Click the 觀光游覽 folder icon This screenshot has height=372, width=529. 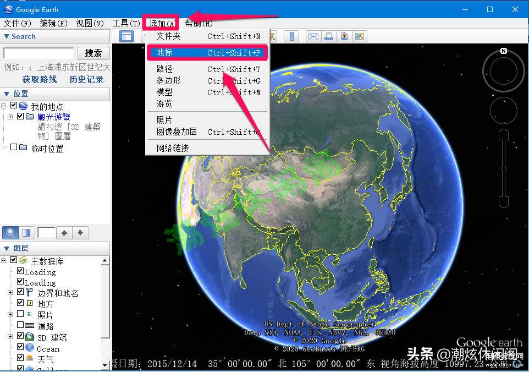coord(30,117)
